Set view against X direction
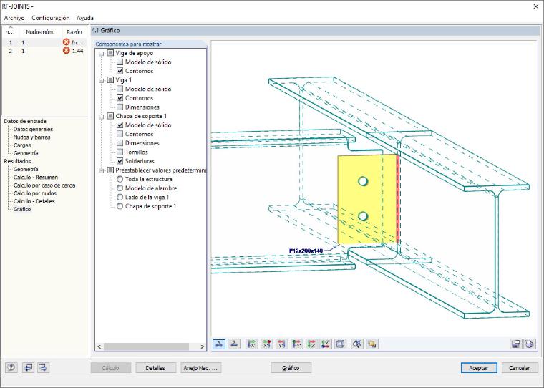This screenshot has width=544, height=388. tap(266, 344)
